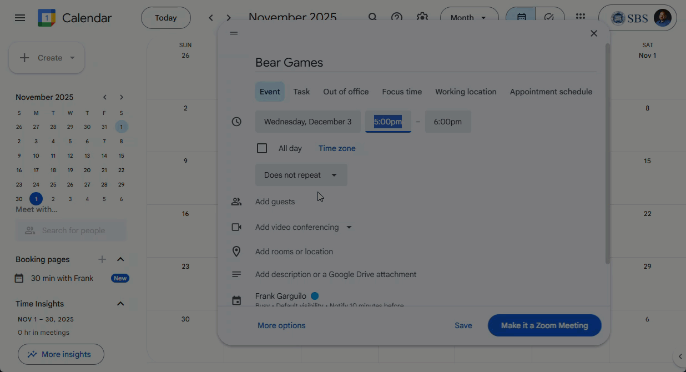The image size is (686, 372).
Task: Select the Appointment schedule tab
Action: tap(551, 92)
